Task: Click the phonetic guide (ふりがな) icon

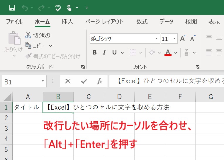Action: tap(186, 52)
